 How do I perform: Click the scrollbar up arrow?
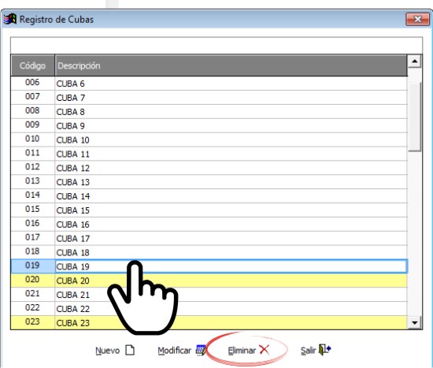pos(414,61)
